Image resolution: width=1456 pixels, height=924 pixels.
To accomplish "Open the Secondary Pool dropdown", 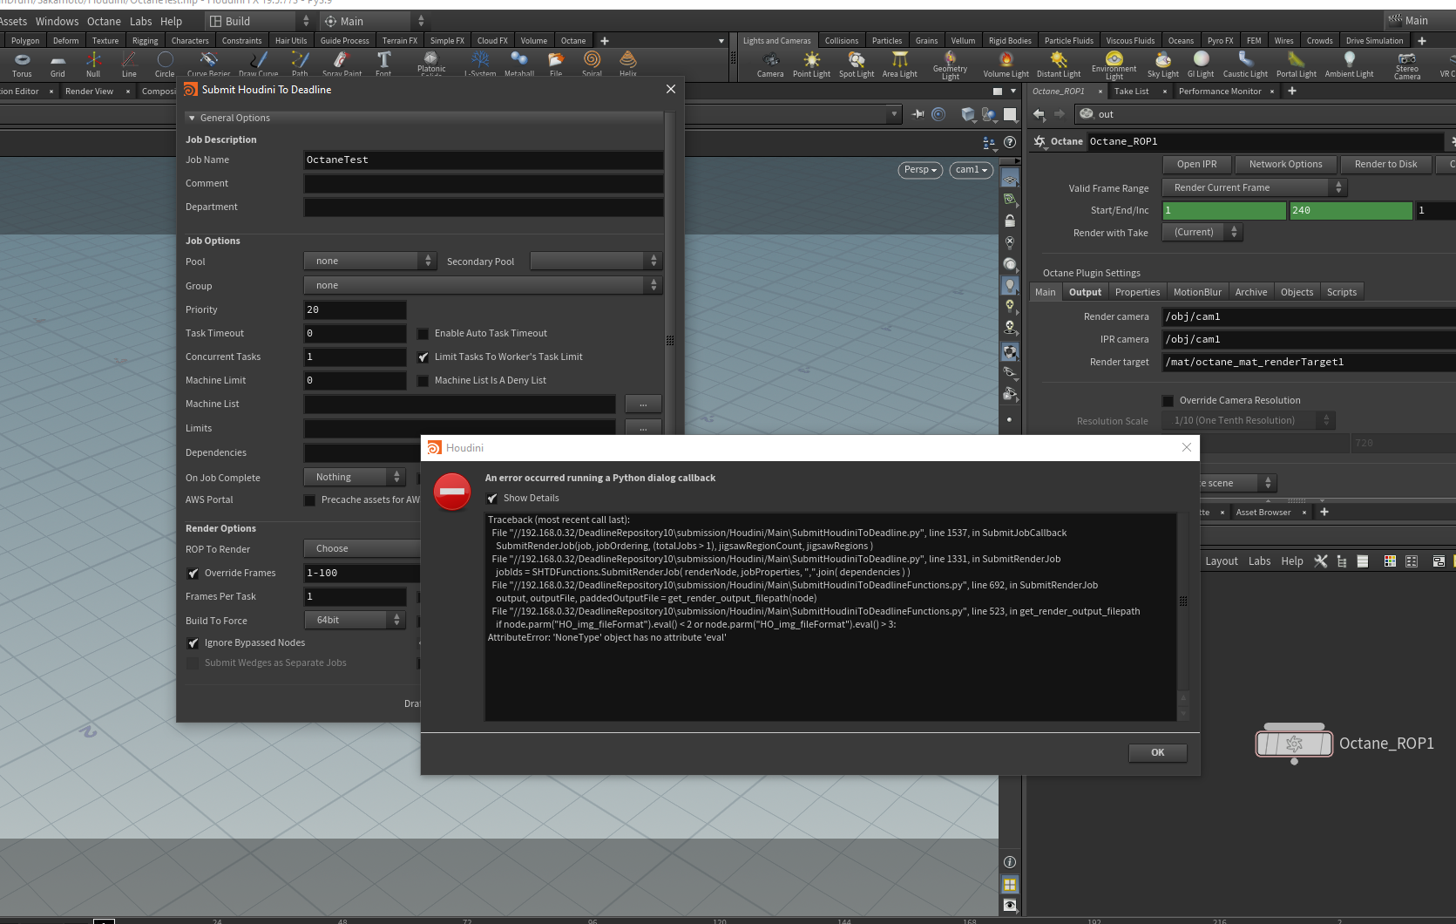I will 596,261.
